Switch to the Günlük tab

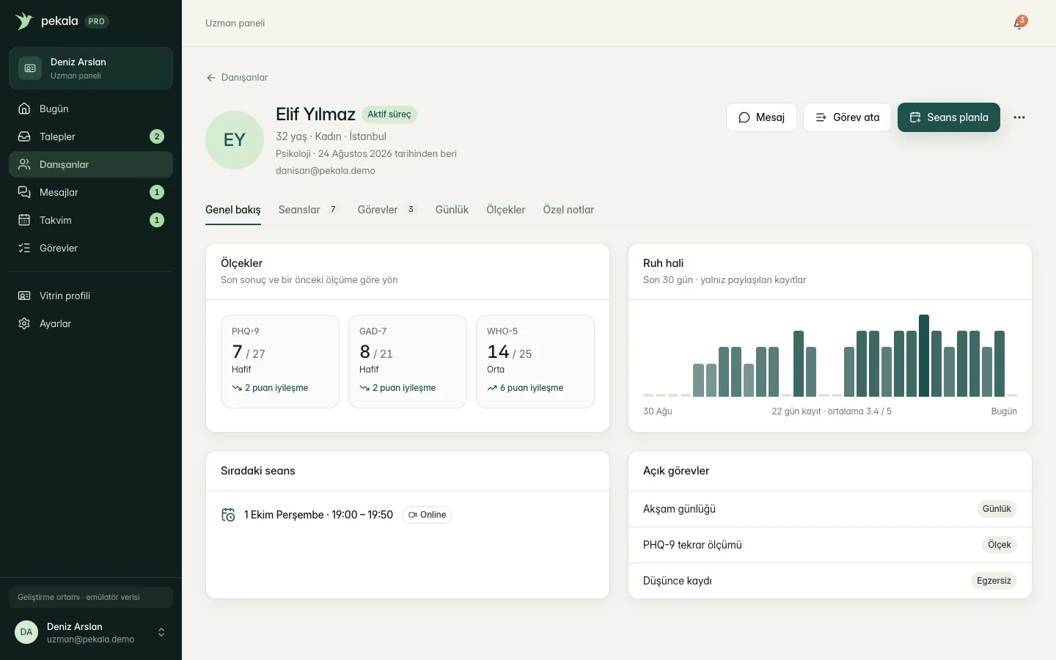(452, 210)
